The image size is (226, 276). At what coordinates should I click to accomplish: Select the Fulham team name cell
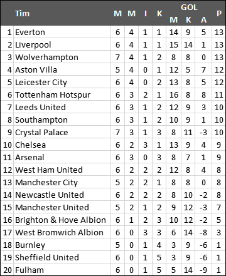click(x=62, y=270)
